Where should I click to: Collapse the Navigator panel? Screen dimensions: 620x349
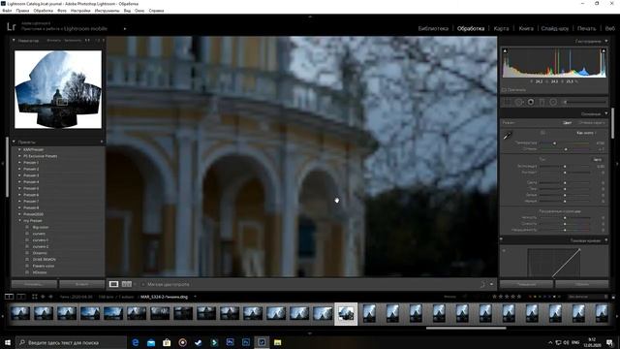pyautogui.click(x=14, y=41)
